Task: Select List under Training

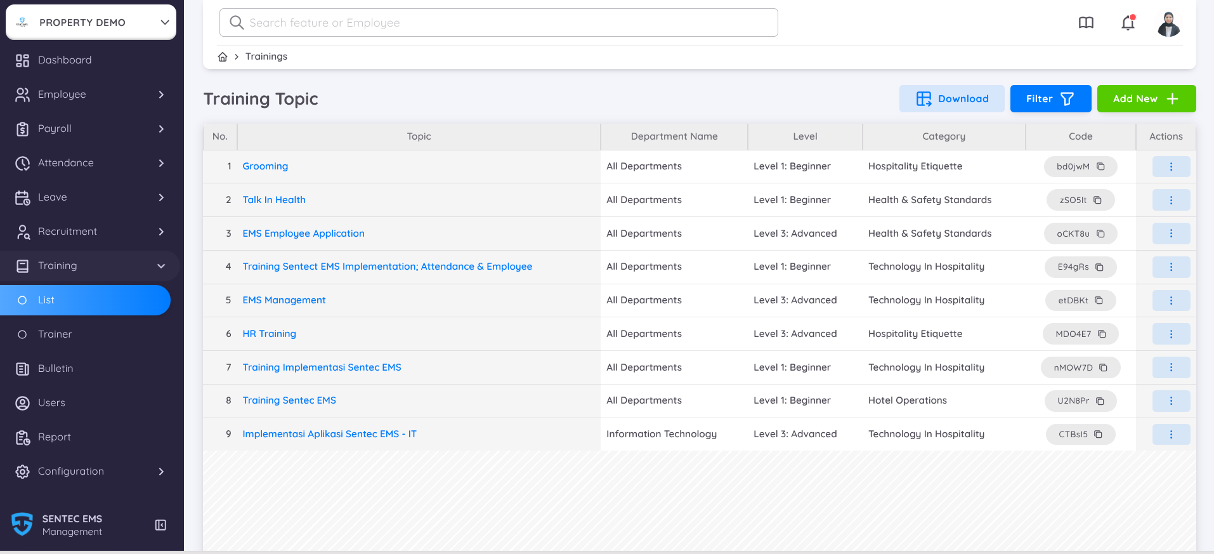Action: click(85, 300)
